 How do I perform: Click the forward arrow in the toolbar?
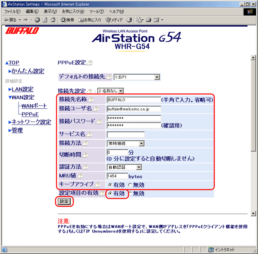point(26,20)
